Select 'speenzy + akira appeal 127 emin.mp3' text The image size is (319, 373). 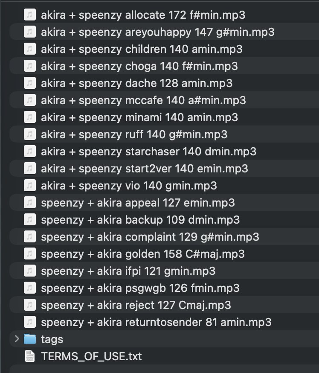pyautogui.click(x=138, y=203)
